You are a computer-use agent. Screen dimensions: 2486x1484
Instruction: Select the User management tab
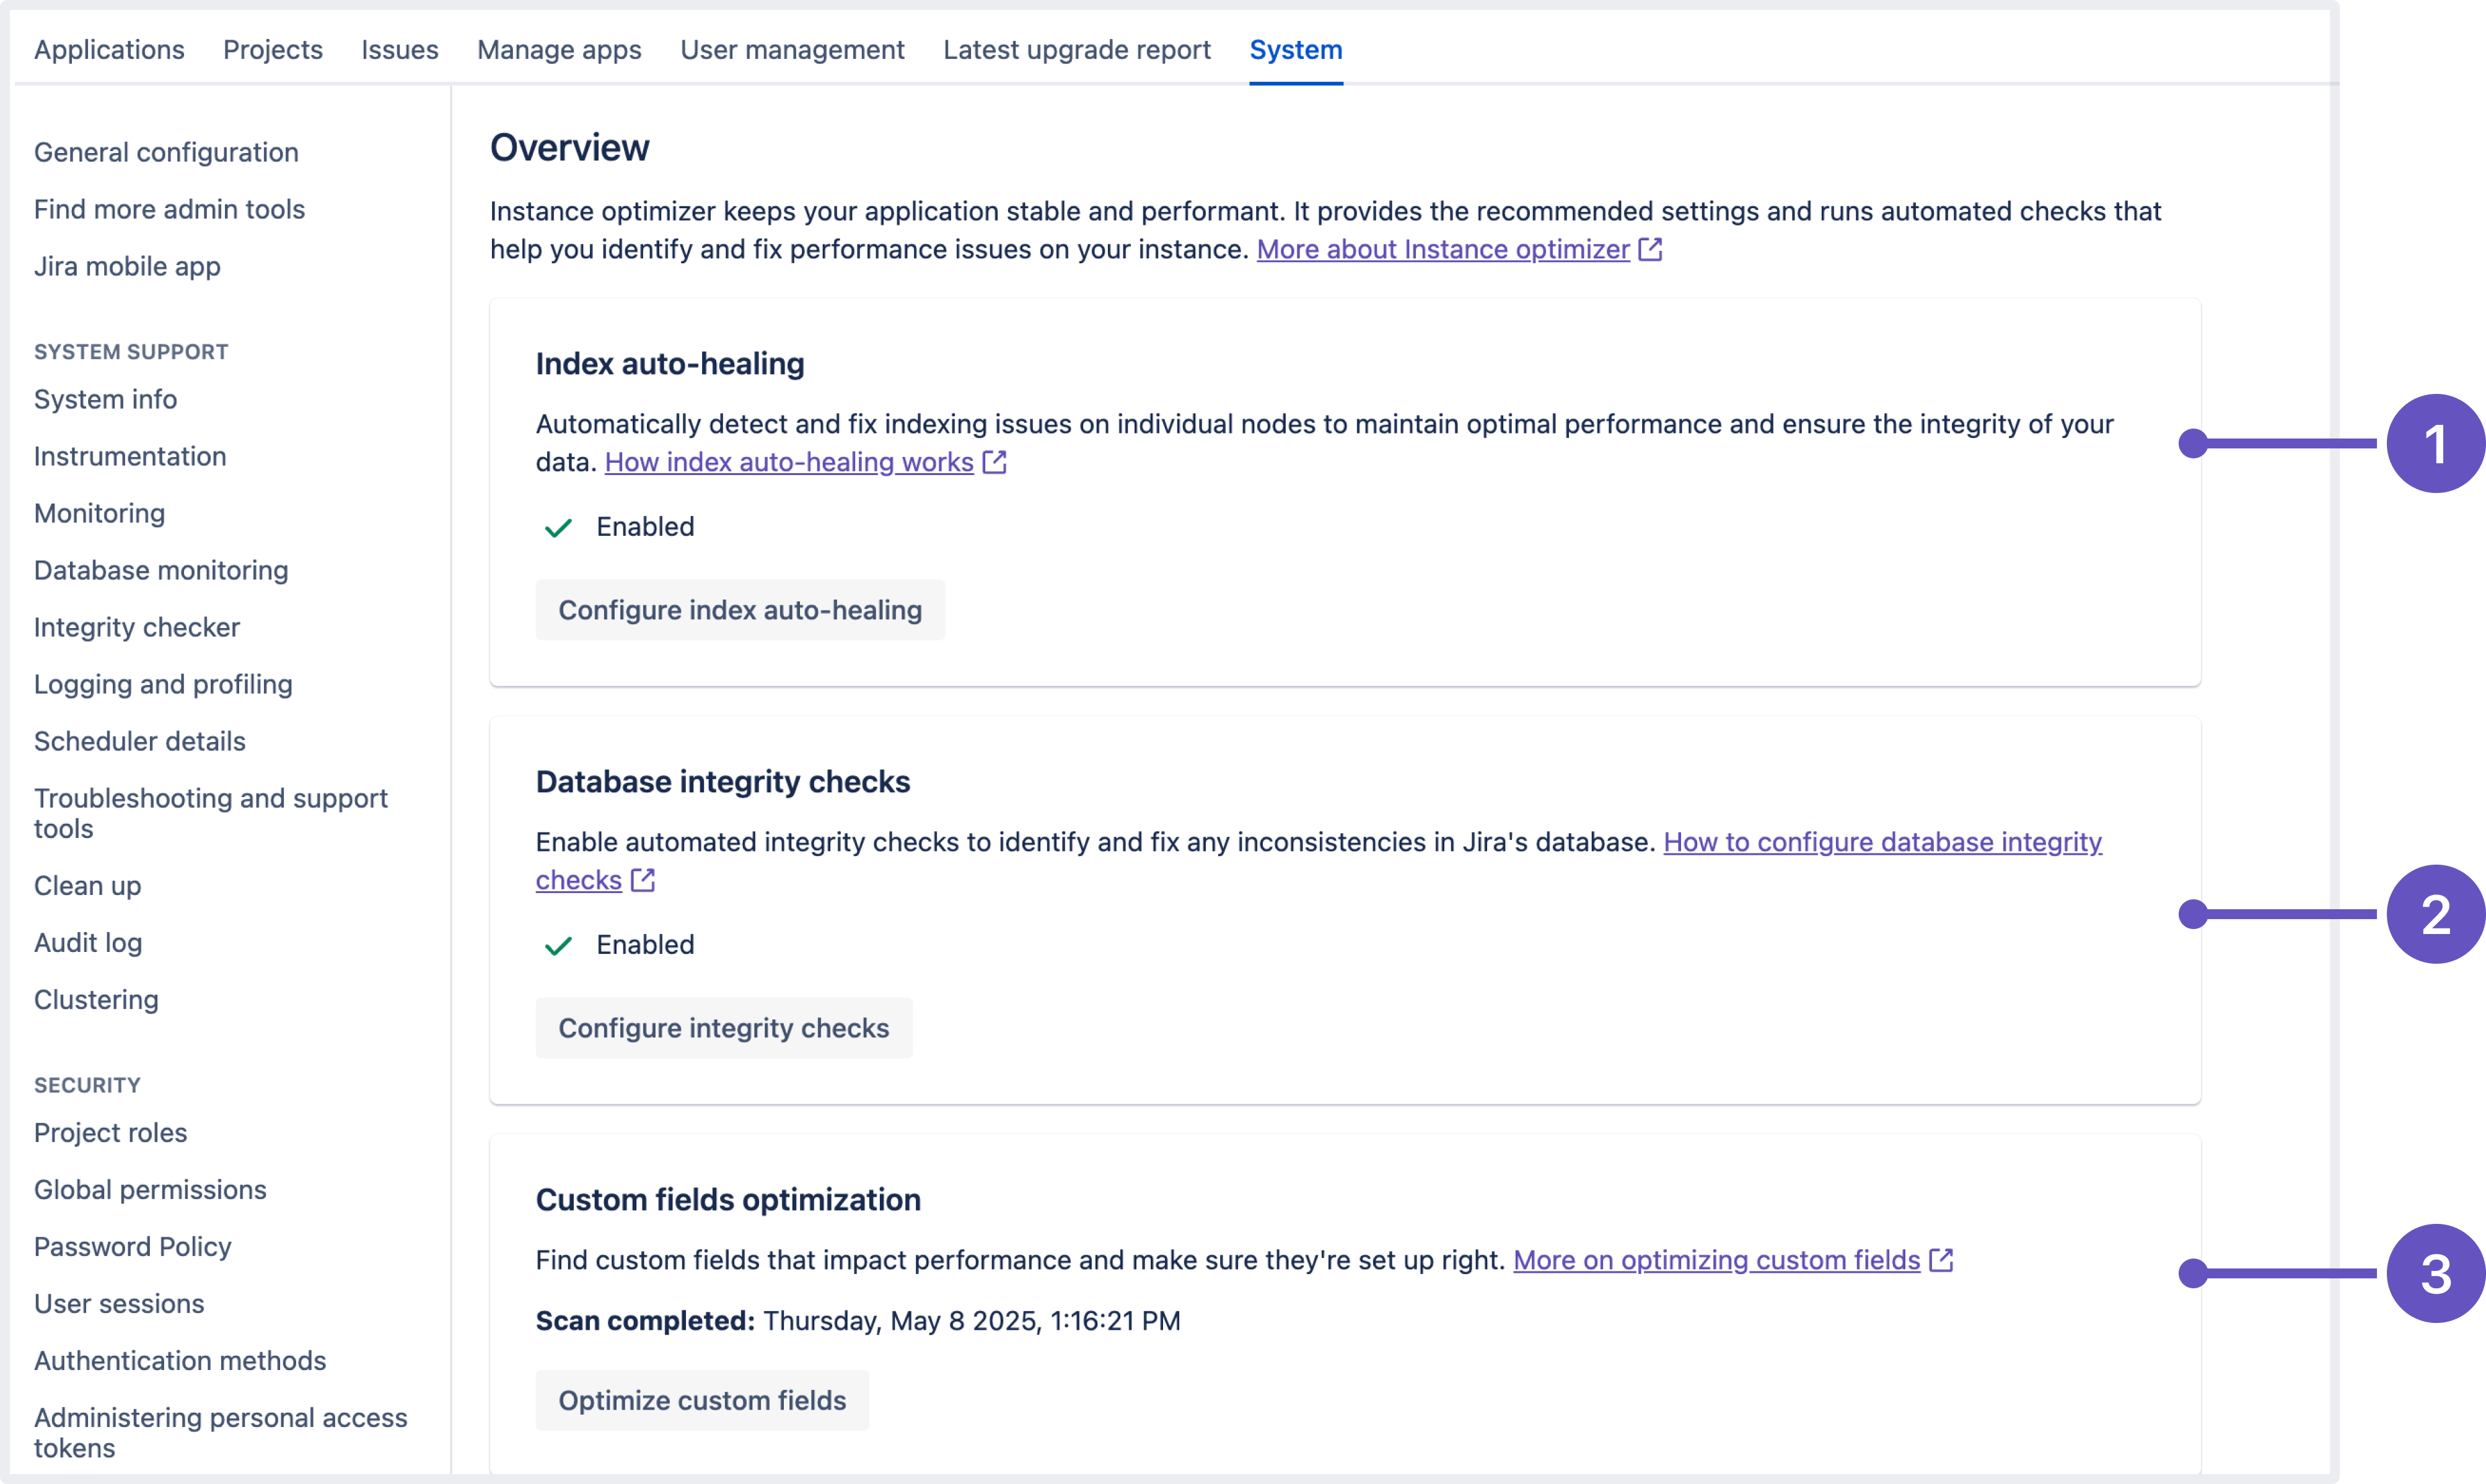click(x=793, y=49)
